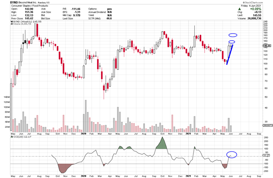This screenshot has width=273, height=178.
Task: Click the green up-arrow next to +0.09%
Action: (x=239, y=9)
